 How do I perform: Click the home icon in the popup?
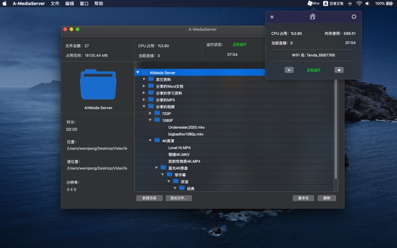[x=312, y=17]
